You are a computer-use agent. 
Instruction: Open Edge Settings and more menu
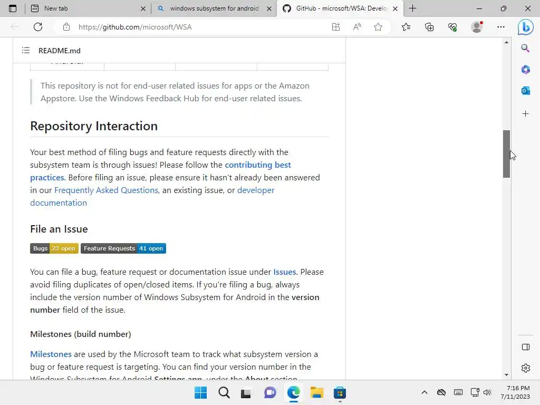[x=501, y=27]
